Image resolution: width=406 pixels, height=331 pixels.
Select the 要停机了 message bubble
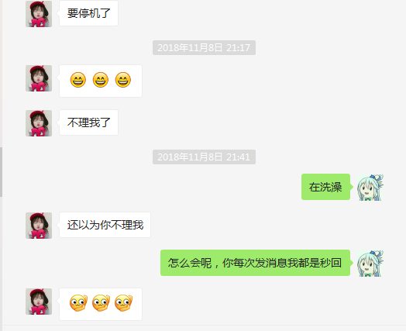coord(88,13)
